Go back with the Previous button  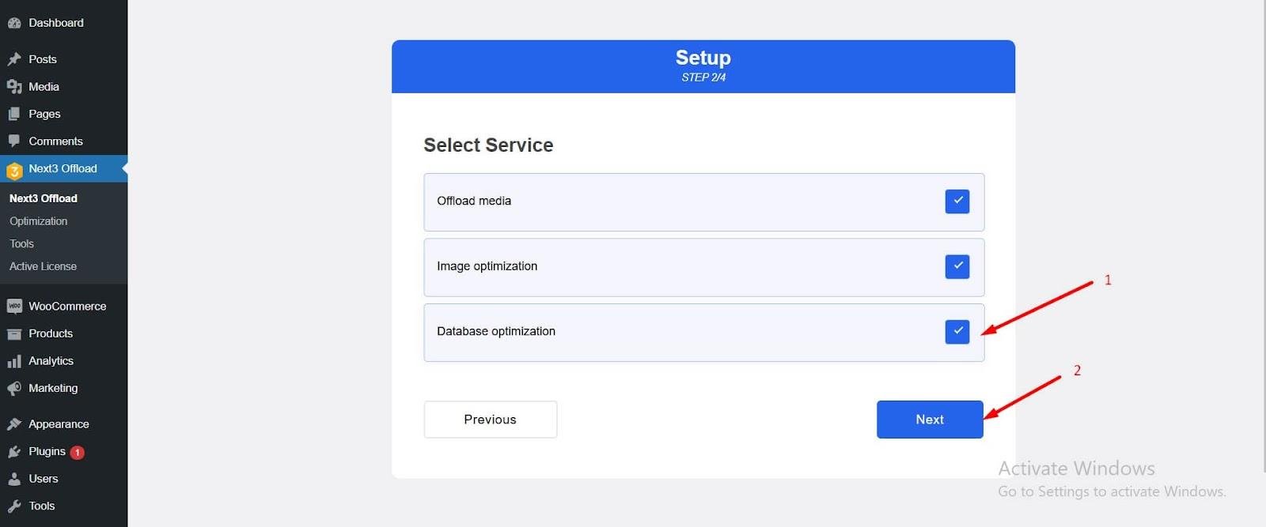pyautogui.click(x=491, y=420)
